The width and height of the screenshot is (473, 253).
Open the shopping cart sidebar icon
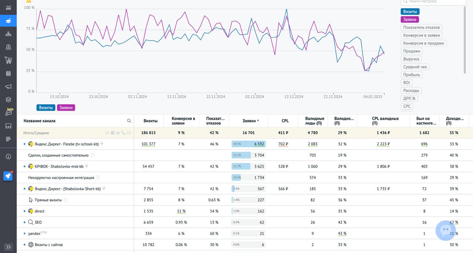pos(8,60)
